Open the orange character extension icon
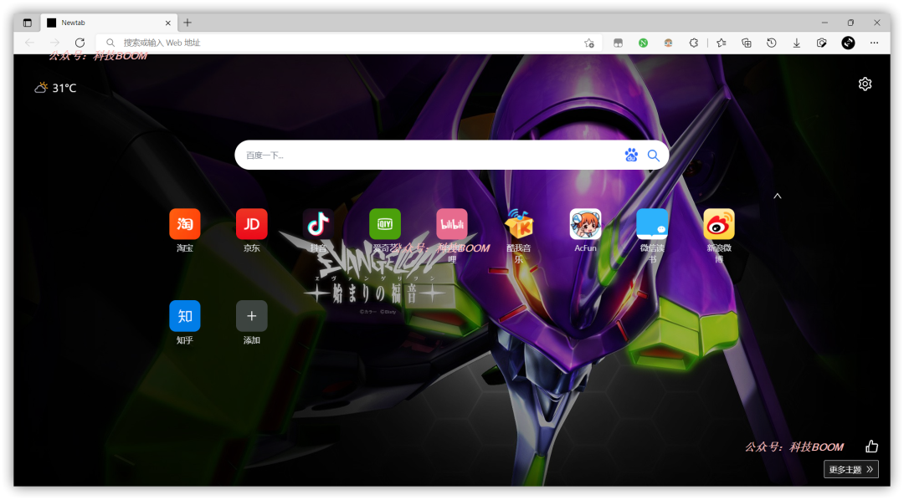 pyautogui.click(x=668, y=43)
